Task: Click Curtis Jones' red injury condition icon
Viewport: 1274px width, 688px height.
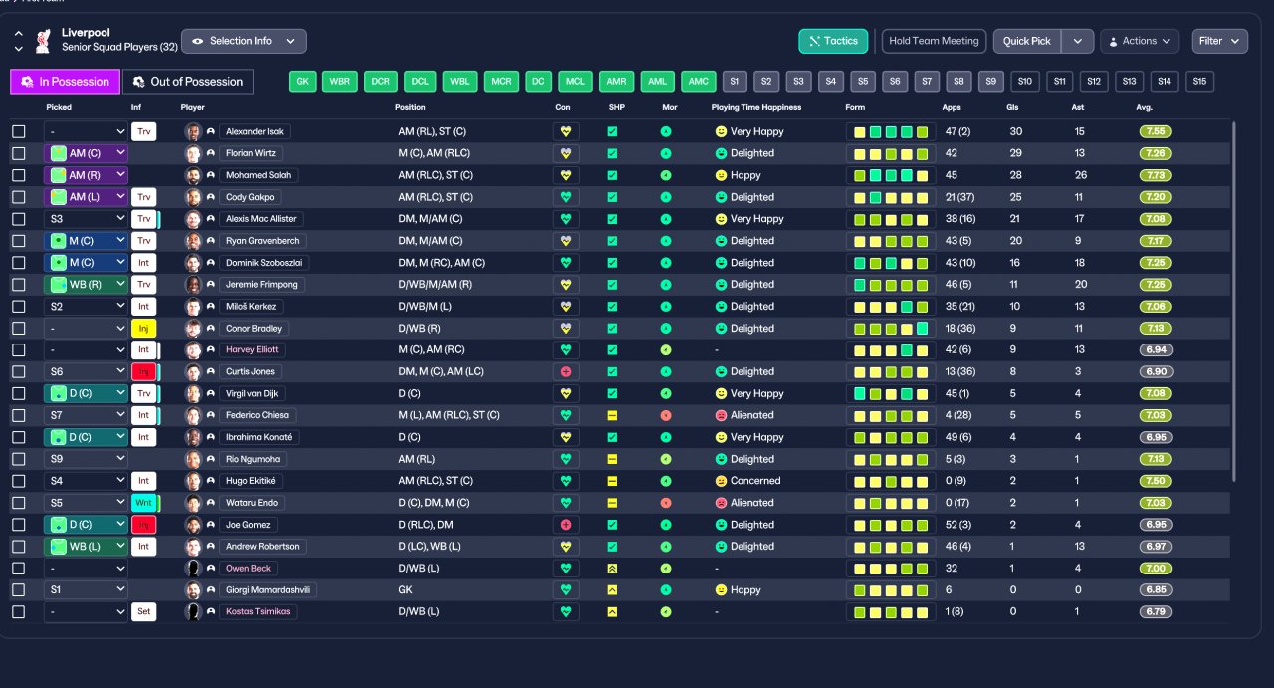Action: click(566, 371)
